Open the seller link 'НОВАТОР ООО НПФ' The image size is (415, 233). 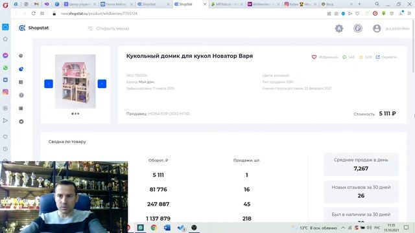coord(169,114)
